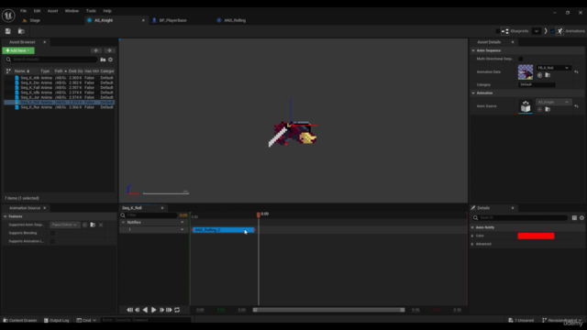Image resolution: width=587 pixels, height=330 pixels.
Task: Click the Unreal Engine logo icon
Action: point(8,16)
